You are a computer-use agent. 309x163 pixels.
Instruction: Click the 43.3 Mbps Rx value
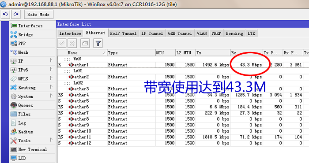(251, 65)
